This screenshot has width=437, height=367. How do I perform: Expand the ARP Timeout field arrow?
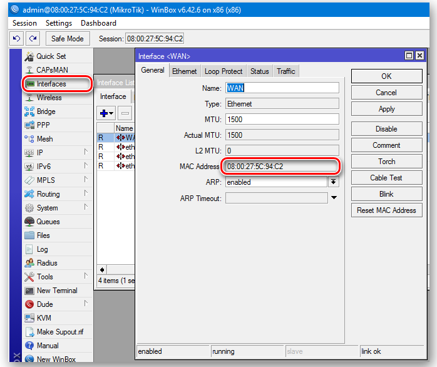pyautogui.click(x=334, y=199)
